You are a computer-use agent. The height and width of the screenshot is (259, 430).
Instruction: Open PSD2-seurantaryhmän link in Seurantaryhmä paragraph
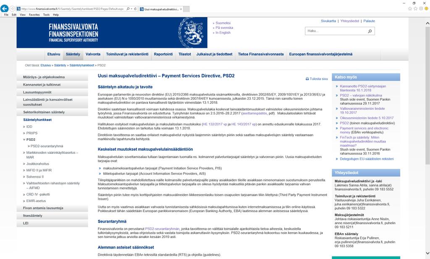[163, 229]
